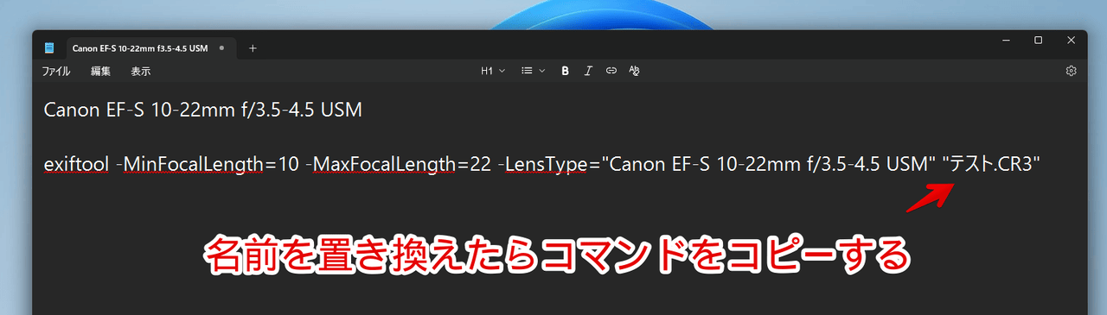This screenshot has height=315, width=1107.
Task: Click the "テスト.CR3" file name text
Action: 990,164
